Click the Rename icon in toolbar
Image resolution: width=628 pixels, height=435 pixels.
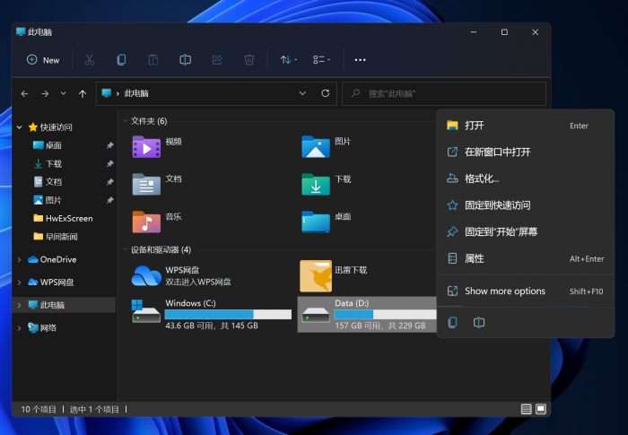[185, 60]
